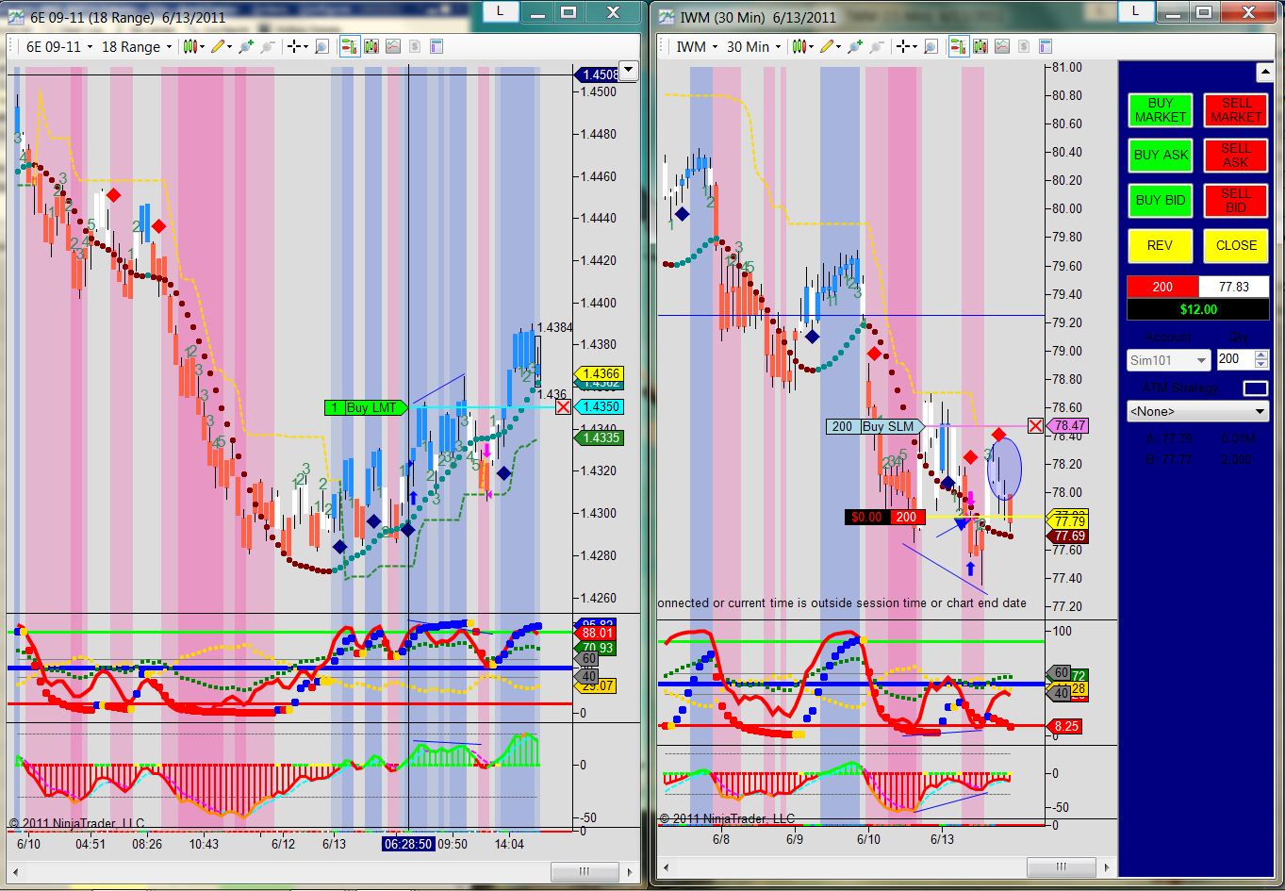The image size is (1285, 891).
Task: Click the 06:28:50 time axis marker
Action: click(x=408, y=844)
